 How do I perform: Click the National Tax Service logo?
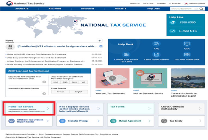(x=25, y=4)
